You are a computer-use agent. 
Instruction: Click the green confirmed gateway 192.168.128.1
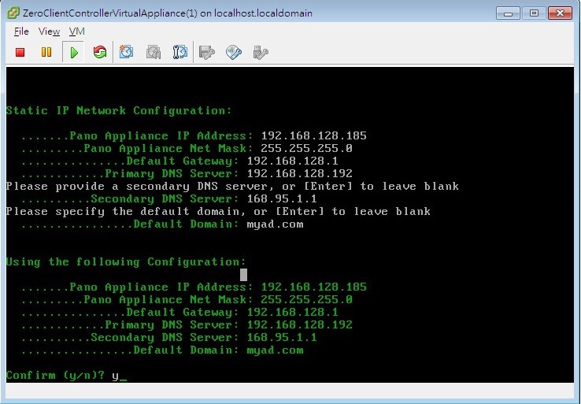click(x=293, y=312)
